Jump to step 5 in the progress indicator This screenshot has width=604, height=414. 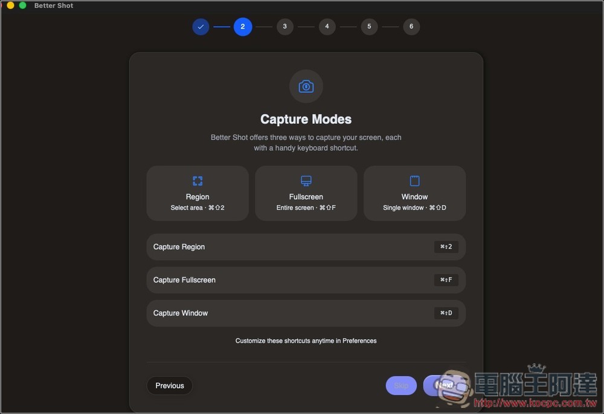[x=369, y=27]
